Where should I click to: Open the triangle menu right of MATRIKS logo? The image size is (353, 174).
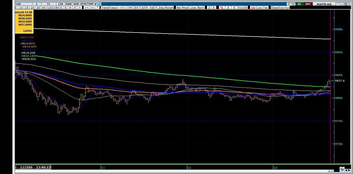(x=338, y=4)
